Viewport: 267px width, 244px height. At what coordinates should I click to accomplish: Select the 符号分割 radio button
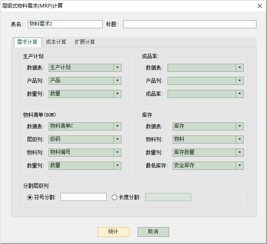pyautogui.click(x=30, y=197)
